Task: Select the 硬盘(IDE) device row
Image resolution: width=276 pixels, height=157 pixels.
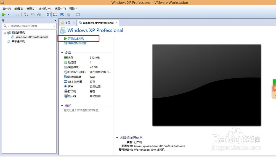Action: (x=87, y=67)
